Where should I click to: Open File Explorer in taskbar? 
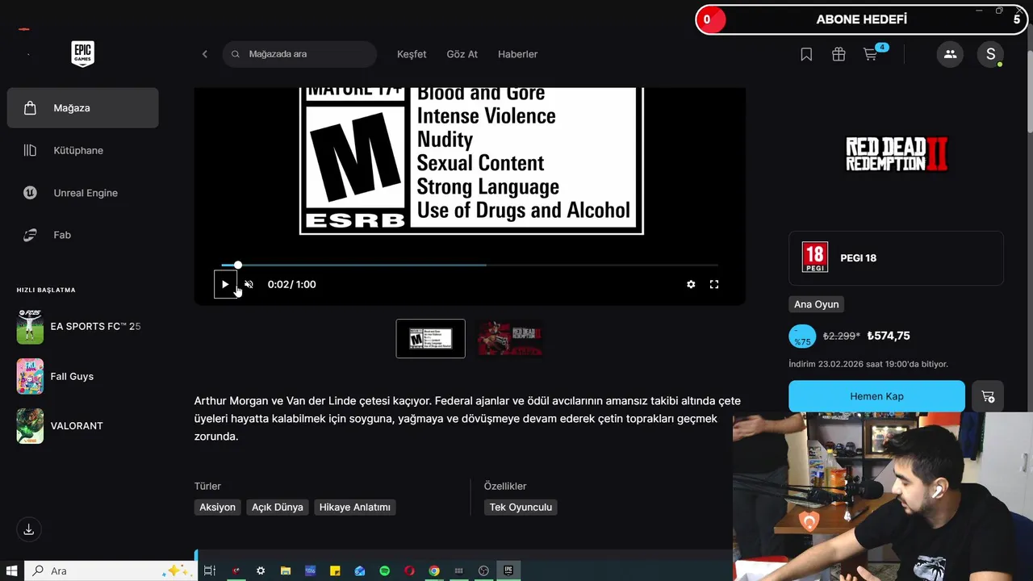click(286, 571)
